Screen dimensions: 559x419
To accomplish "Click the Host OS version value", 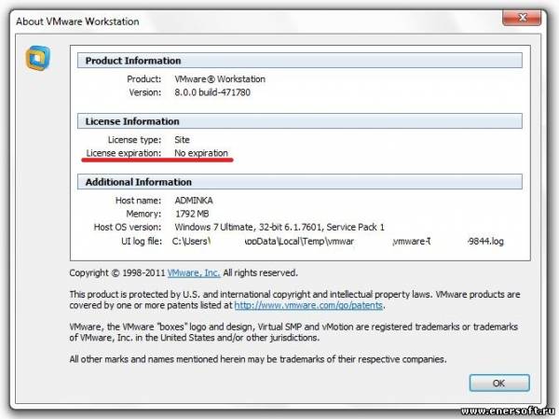I will [279, 227].
